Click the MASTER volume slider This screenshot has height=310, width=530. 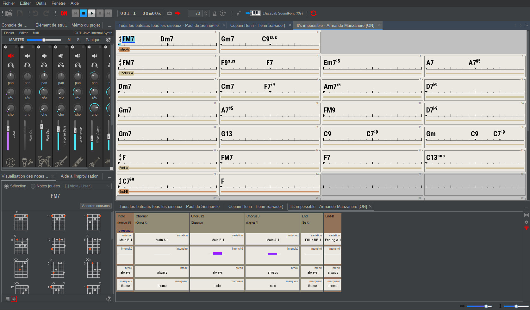pos(44,40)
